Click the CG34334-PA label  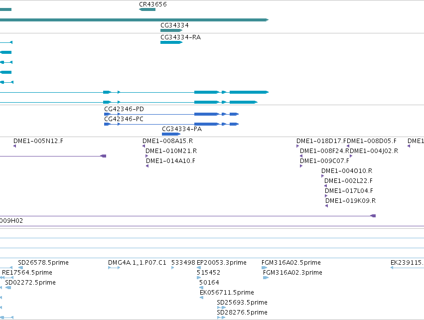click(182, 129)
